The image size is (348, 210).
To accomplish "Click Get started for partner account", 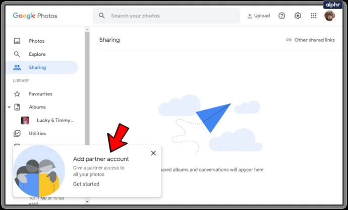I will (x=86, y=184).
